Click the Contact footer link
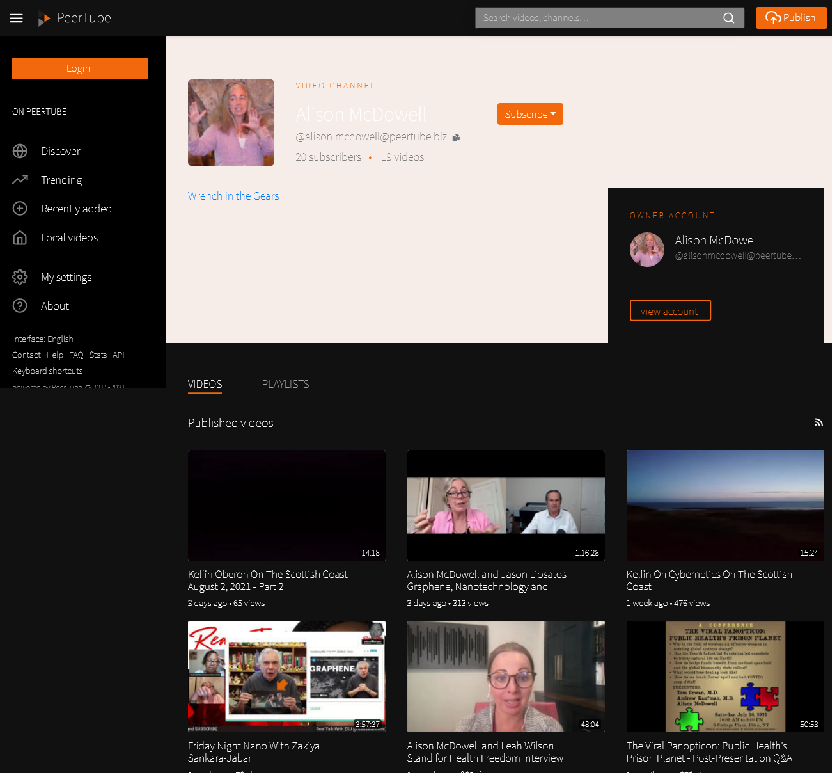 pos(26,355)
